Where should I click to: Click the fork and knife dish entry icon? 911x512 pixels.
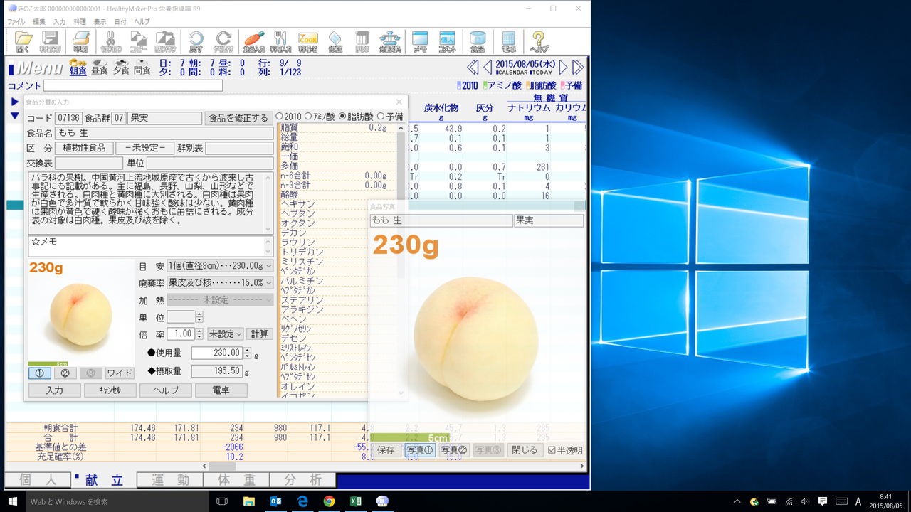280,42
